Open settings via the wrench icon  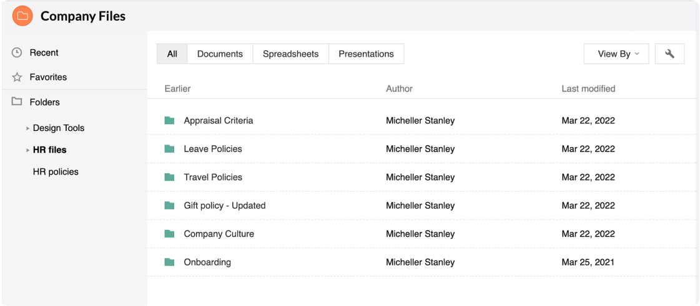[x=669, y=54]
